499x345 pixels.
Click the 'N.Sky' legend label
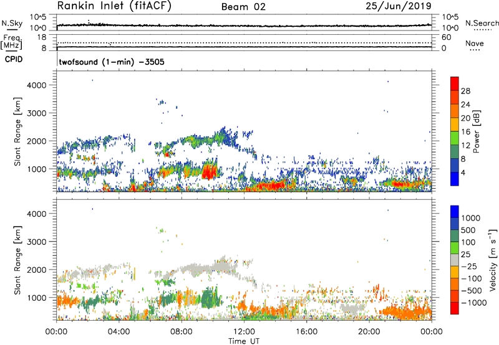pos(12,24)
